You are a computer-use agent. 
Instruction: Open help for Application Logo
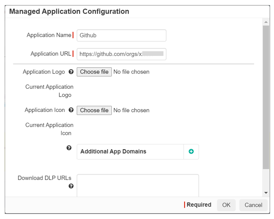pyautogui.click(x=71, y=72)
